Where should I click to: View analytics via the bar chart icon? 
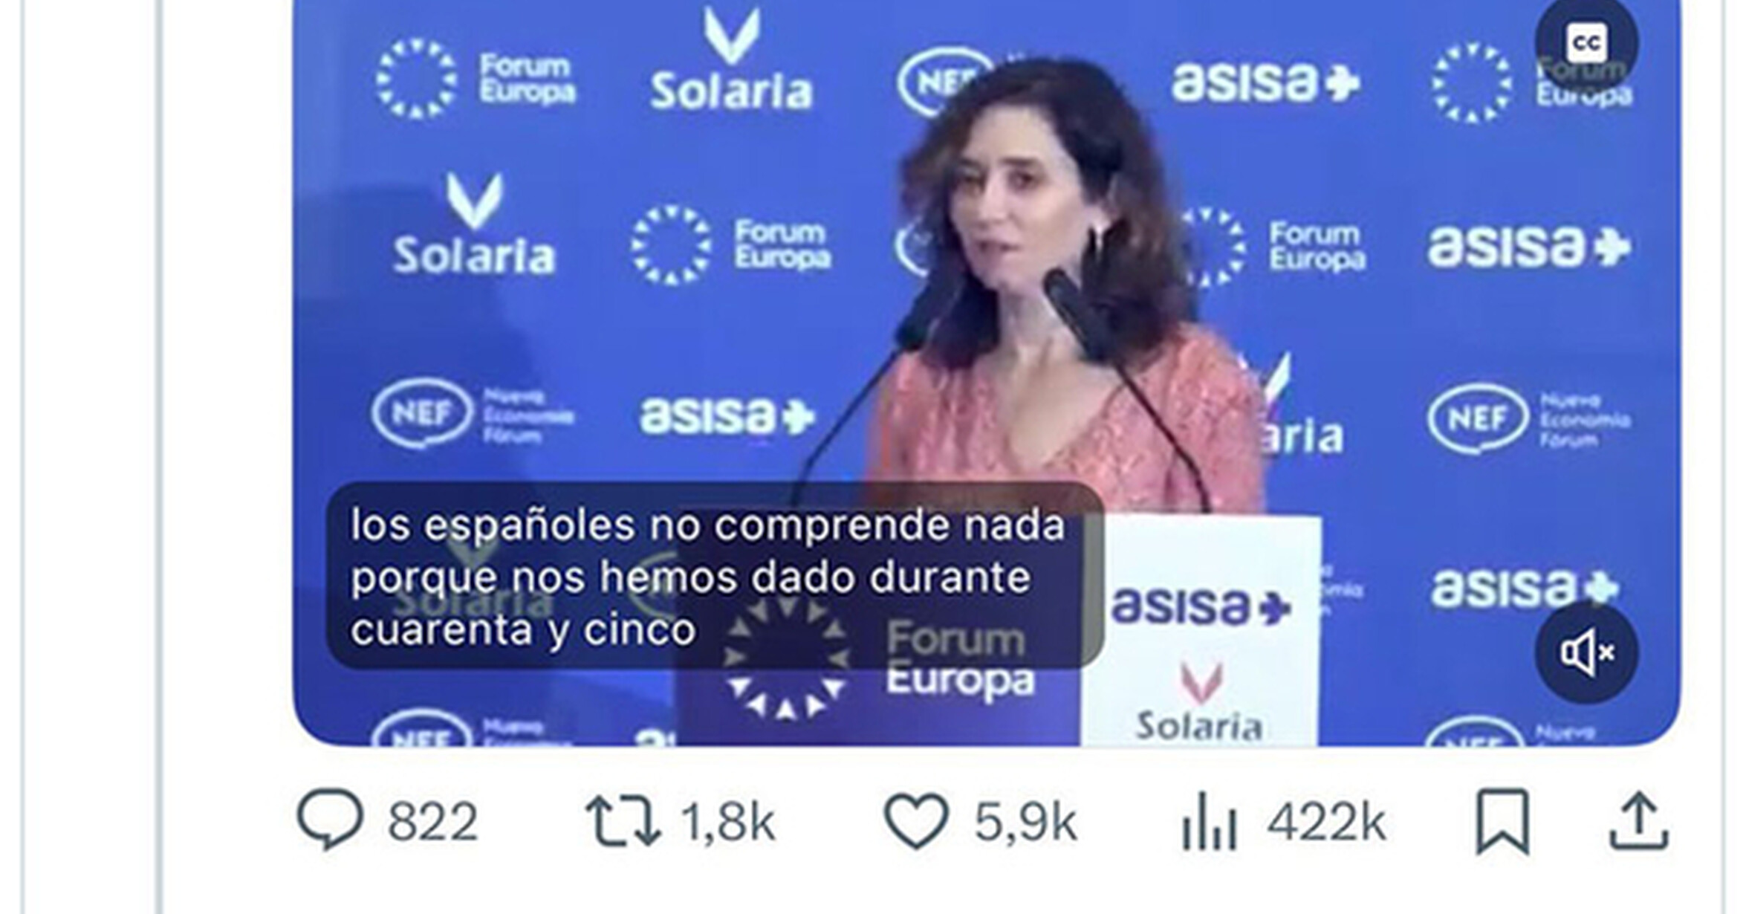[1209, 821]
